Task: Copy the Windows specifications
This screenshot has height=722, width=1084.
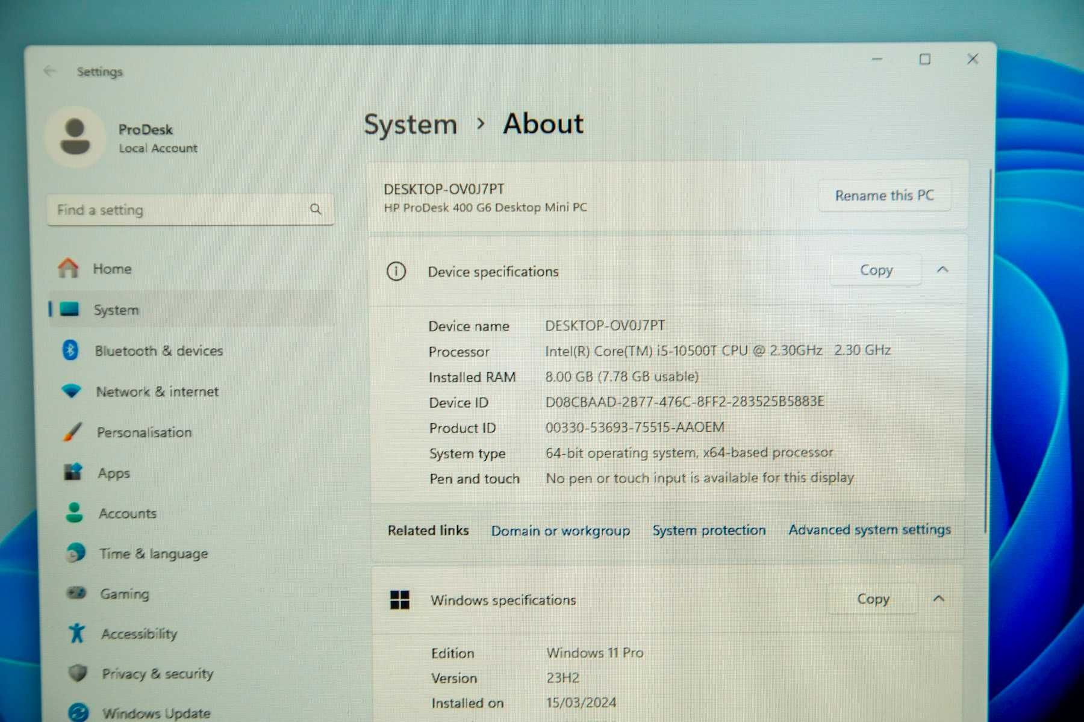Action: 873,599
